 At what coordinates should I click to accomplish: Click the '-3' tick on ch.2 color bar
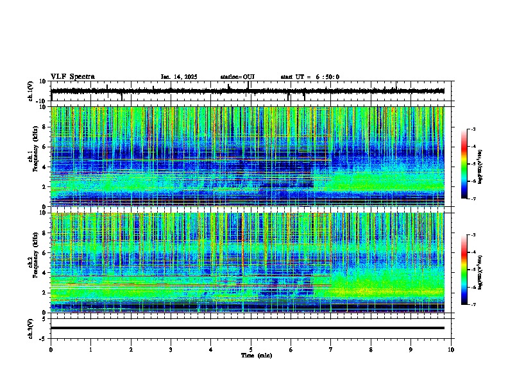(x=473, y=235)
